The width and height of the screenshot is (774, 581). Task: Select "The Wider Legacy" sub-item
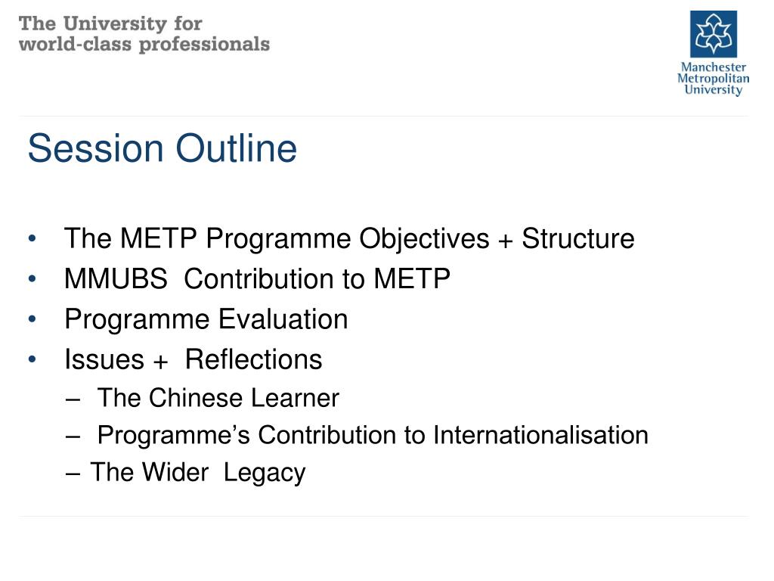197,473
